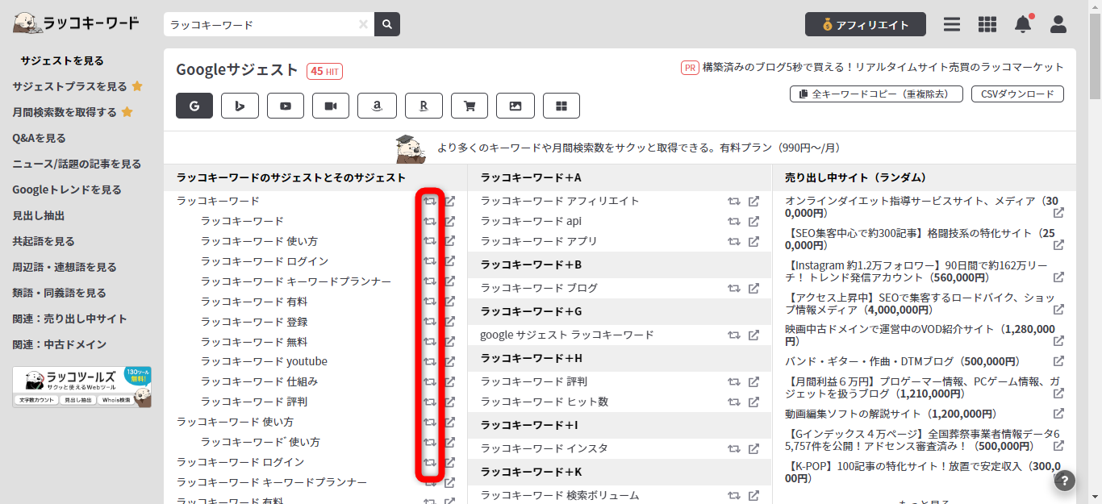1102x504 pixels.
Task: Re-search icon for ラッコキーワード api
Action: [x=733, y=221]
